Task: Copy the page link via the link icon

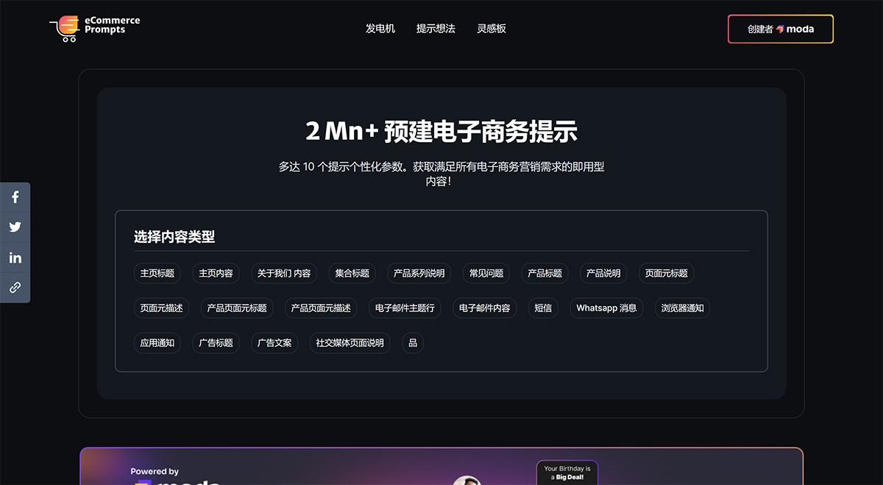Action: (15, 287)
